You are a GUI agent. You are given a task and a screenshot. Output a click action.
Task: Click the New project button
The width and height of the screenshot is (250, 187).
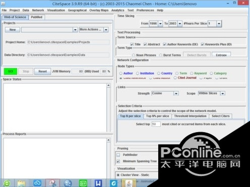point(13,30)
